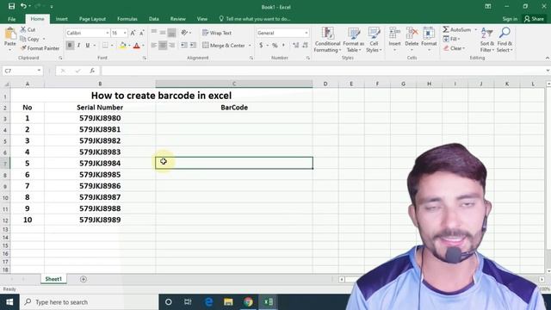
Task: Click the Increase Decimal icon
Action: click(x=295, y=46)
